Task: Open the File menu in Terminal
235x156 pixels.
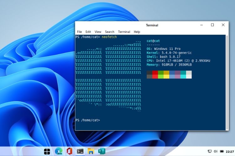Action: [x=80, y=32]
